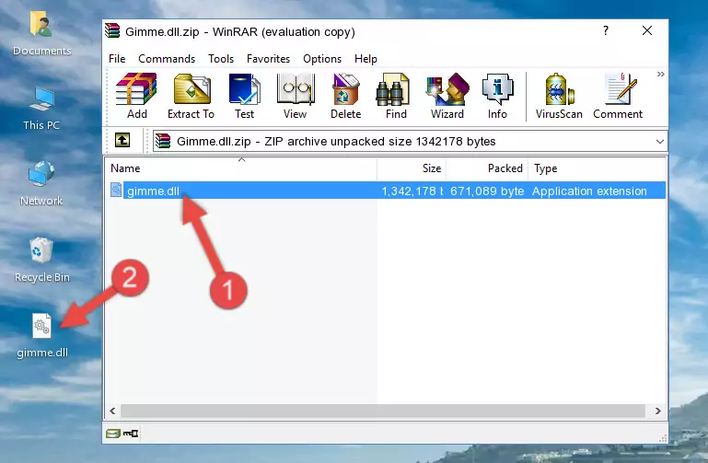Open the address bar path dropdown
The image size is (708, 463).
(x=660, y=142)
